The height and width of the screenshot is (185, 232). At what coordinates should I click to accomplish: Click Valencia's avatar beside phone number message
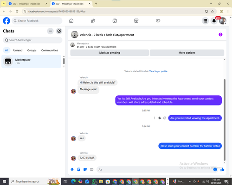point(73,158)
